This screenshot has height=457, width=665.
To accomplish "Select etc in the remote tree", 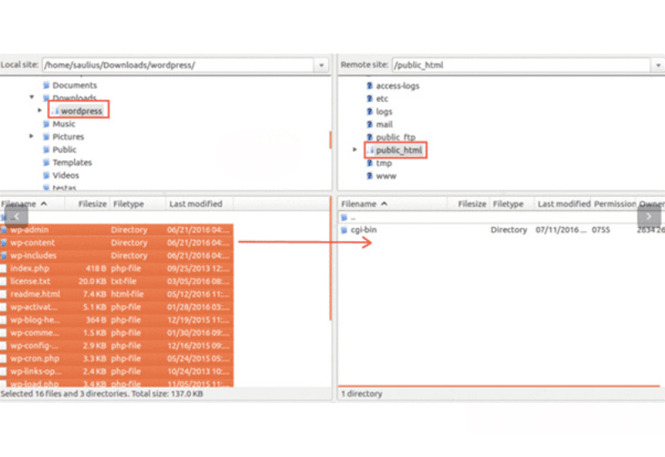I will tap(382, 99).
